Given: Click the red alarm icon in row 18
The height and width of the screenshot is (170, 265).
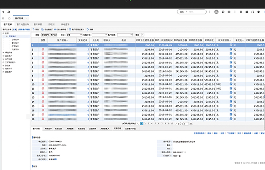Looking at the screenshot, I should [x=43, y=119].
